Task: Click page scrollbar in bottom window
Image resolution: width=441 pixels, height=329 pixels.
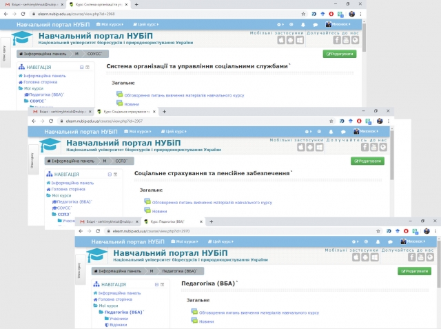Action: click(x=439, y=263)
